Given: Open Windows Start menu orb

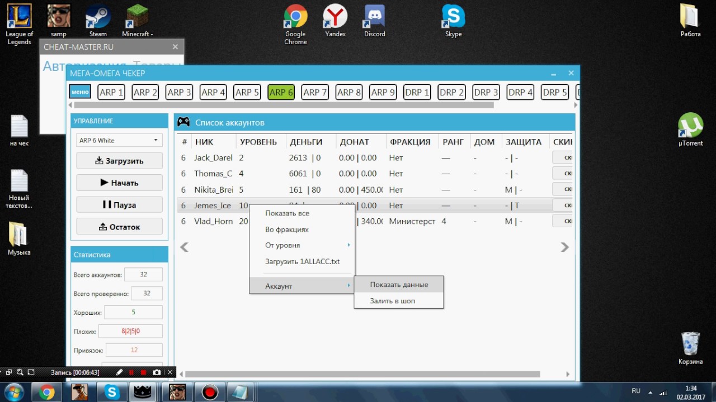Looking at the screenshot, I should click(x=13, y=393).
